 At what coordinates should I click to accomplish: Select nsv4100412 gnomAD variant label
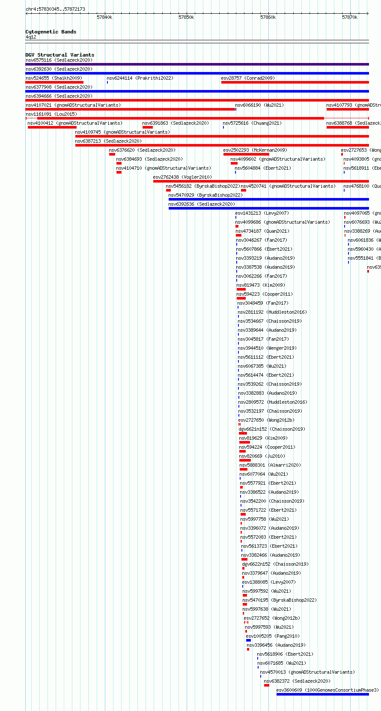pyautogui.click(x=75, y=123)
